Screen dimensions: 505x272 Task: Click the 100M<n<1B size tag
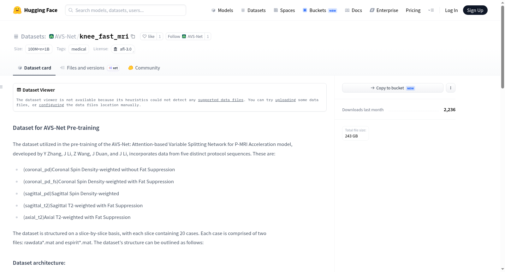pos(39,49)
